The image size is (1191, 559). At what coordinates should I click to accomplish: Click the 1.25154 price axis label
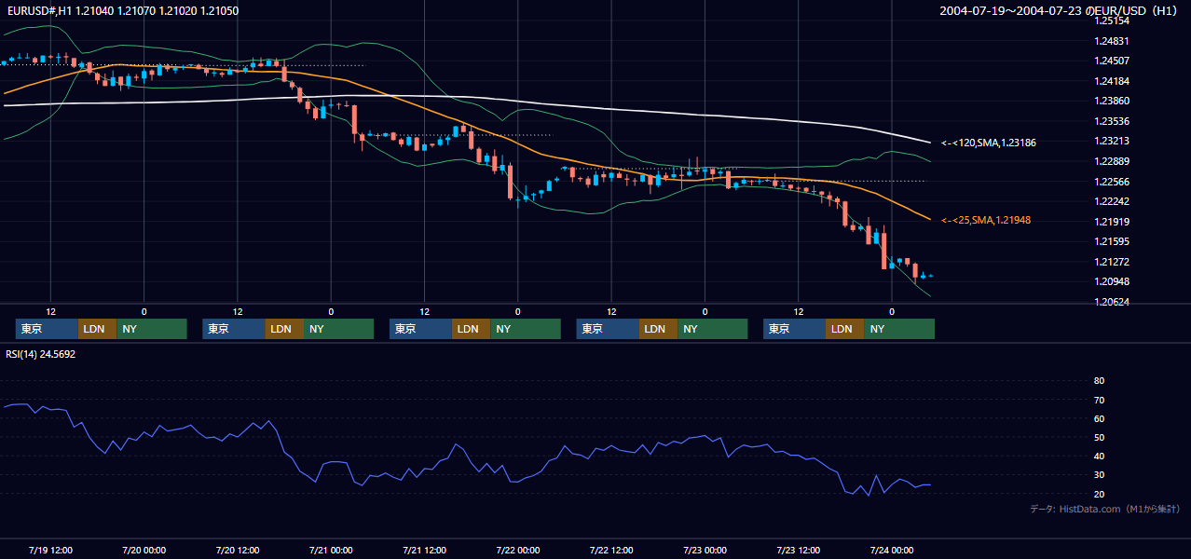point(1111,20)
